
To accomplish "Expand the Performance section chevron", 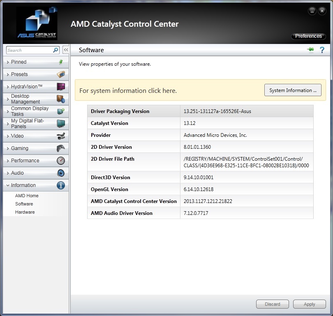I will click(x=8, y=161).
